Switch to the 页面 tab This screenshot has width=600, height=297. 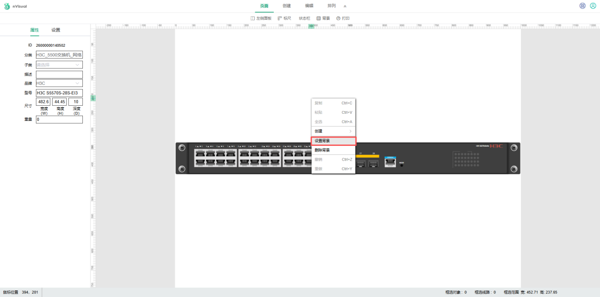coord(264,6)
